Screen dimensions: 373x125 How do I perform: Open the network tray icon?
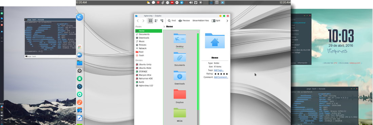point(196,2)
